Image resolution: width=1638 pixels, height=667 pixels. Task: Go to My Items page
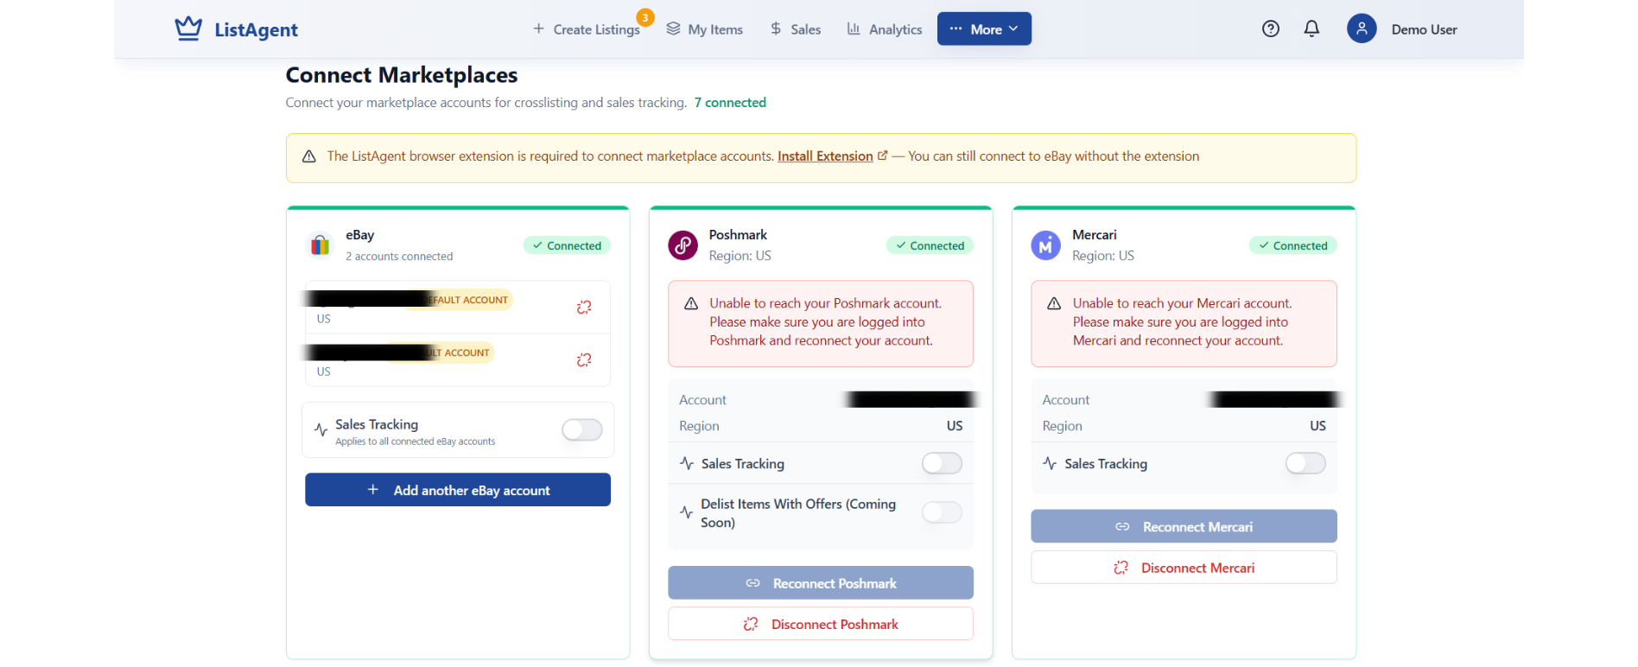pos(705,29)
